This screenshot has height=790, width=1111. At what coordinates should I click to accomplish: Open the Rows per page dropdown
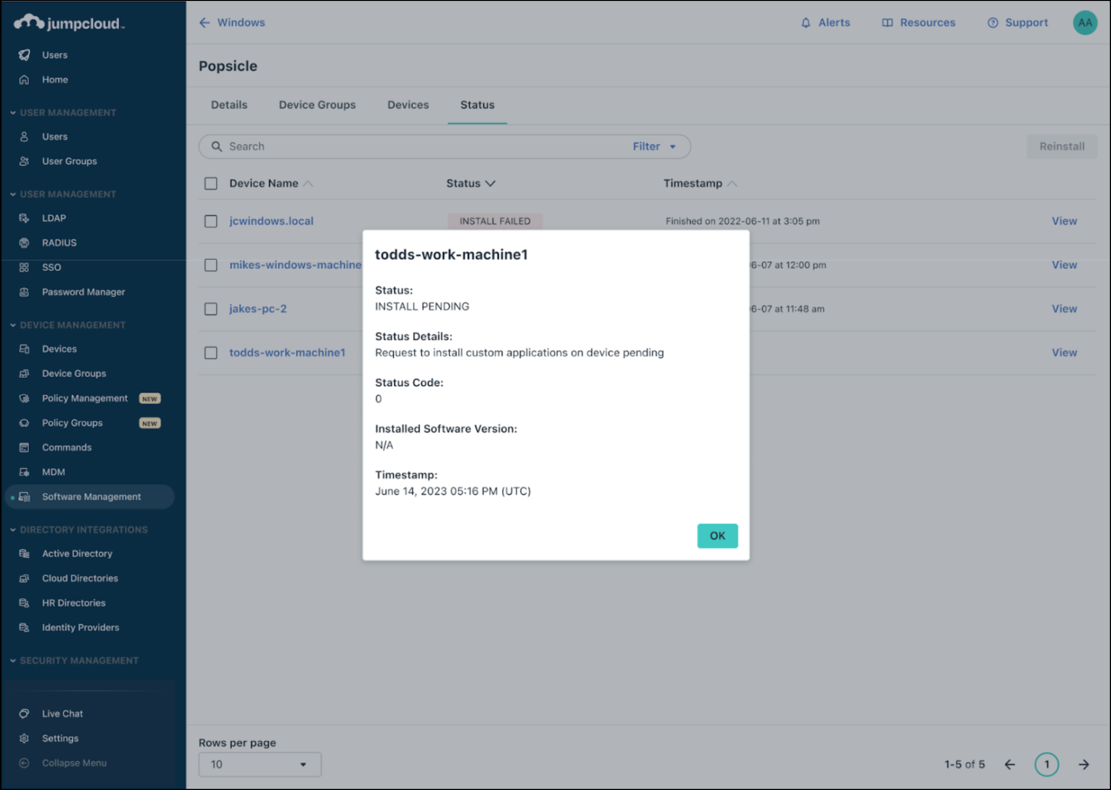tap(259, 764)
